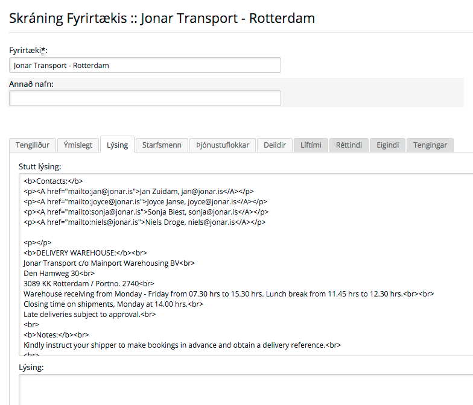The image size is (473, 405).
Task: Click the '3089 KK Rotterdam / Portno. 2740' line
Action: (x=89, y=283)
